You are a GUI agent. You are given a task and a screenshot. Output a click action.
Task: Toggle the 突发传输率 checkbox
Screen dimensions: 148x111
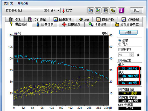tap(120, 97)
